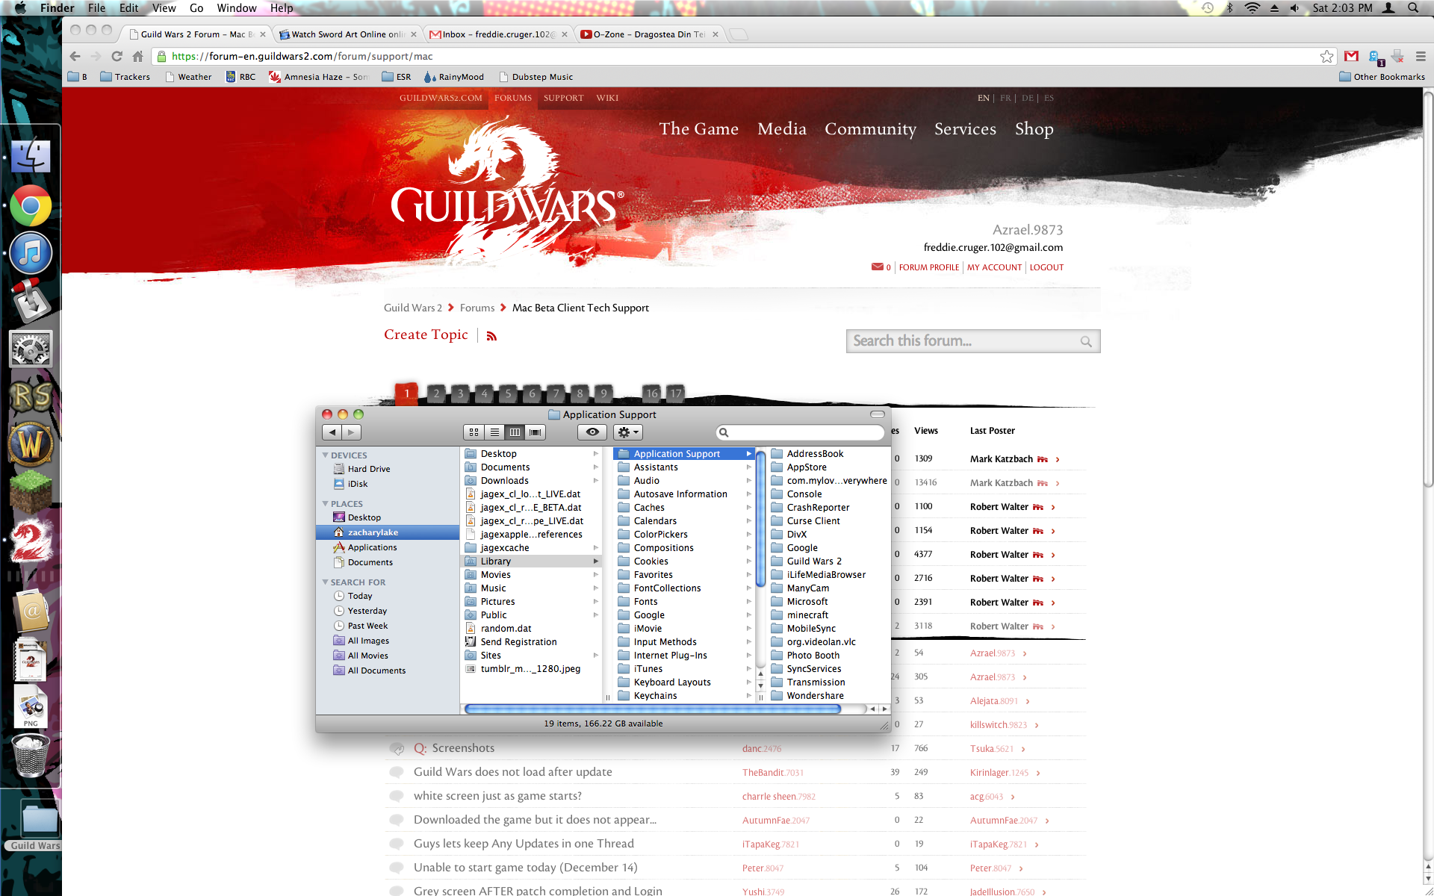
Task: Launch RuneScape RS icon in Dock
Action: (31, 396)
